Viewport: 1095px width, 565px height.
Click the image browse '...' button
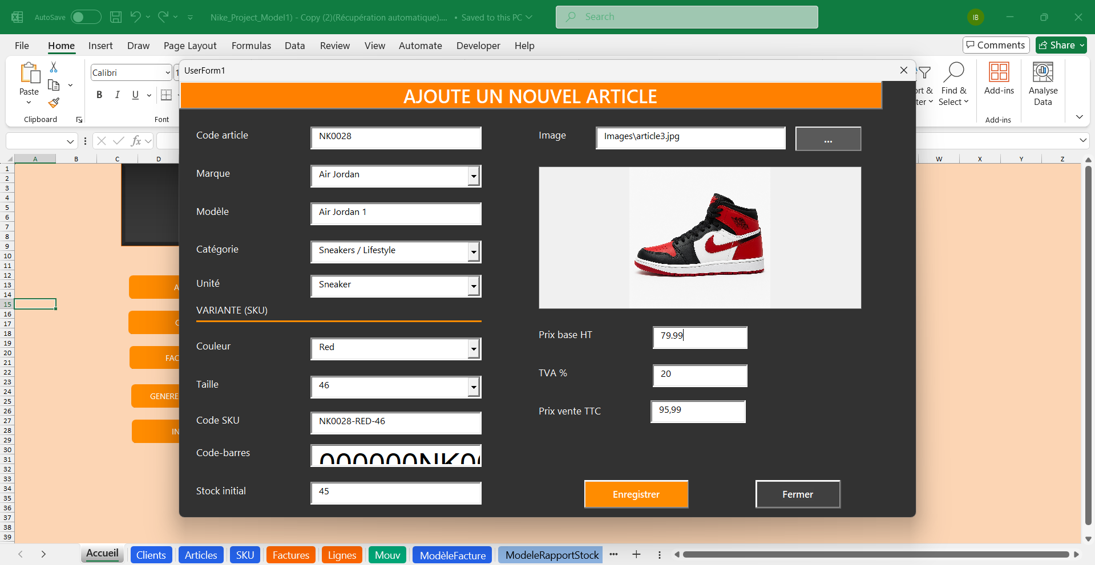click(828, 139)
